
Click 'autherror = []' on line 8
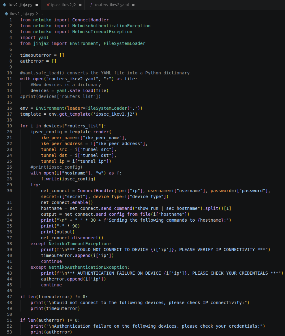click(38, 61)
